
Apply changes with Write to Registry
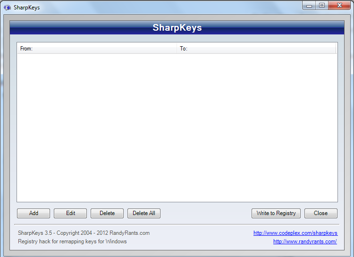[276, 213]
